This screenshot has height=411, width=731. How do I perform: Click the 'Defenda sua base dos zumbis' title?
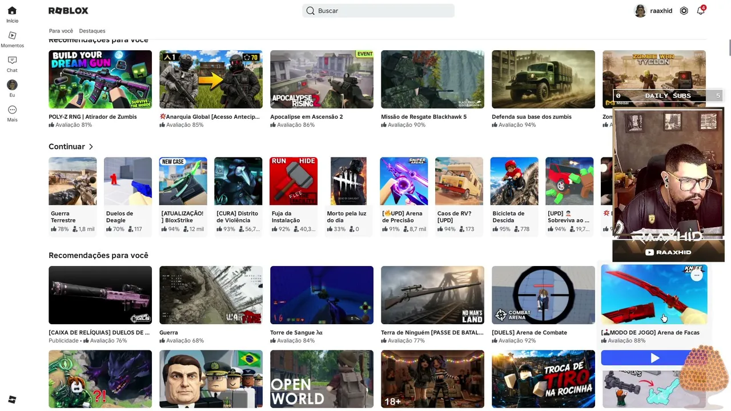[x=532, y=117]
